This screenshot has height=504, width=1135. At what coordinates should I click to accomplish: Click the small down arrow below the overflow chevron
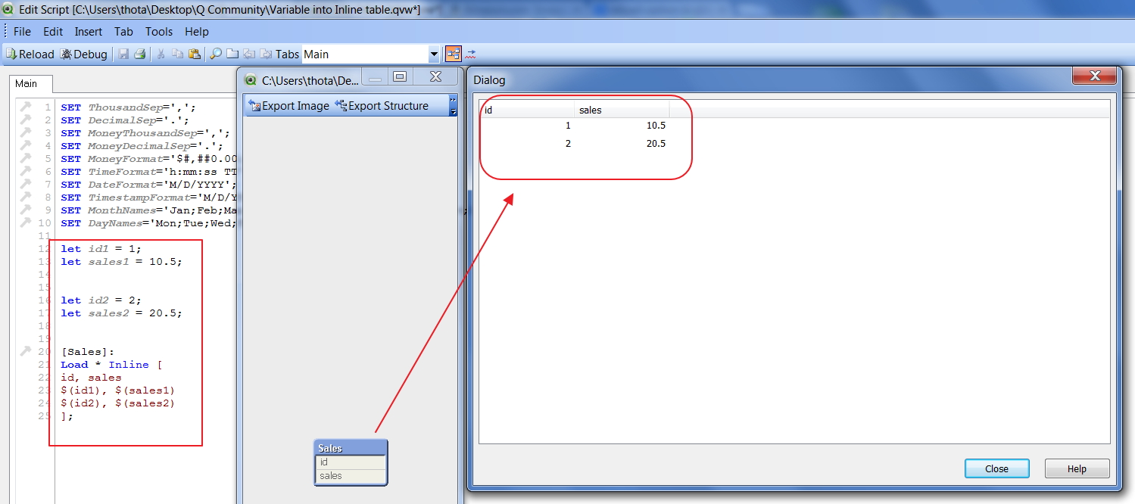(452, 112)
